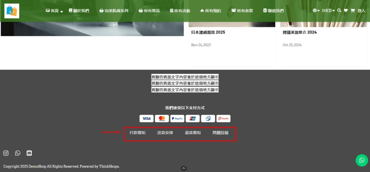The width and height of the screenshot is (370, 172).
Task: Click the DemoShop logo in the header
Action: click(12, 11)
